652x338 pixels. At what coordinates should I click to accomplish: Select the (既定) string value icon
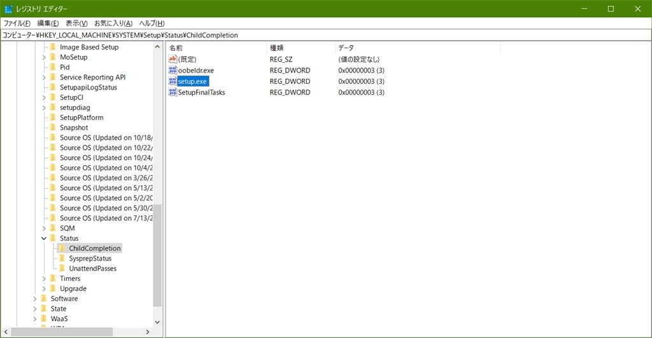click(x=173, y=59)
